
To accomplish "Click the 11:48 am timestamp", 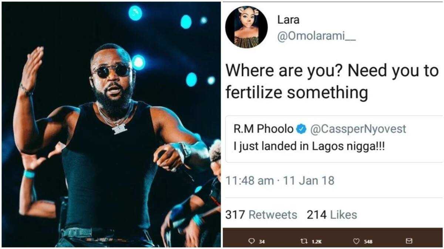I will click(250, 181).
